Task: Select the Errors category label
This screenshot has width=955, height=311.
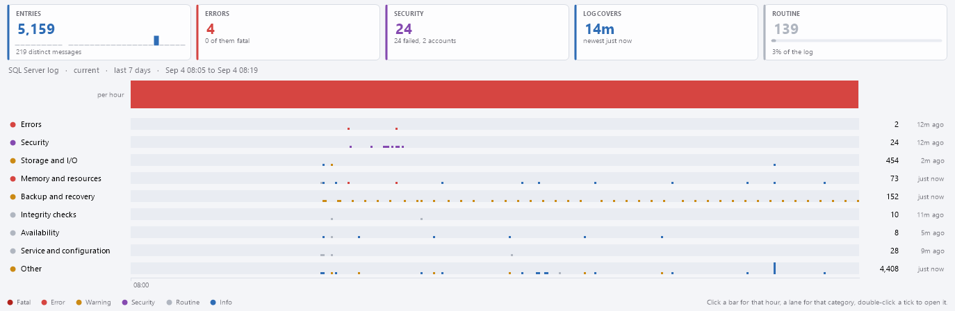Action: 31,124
